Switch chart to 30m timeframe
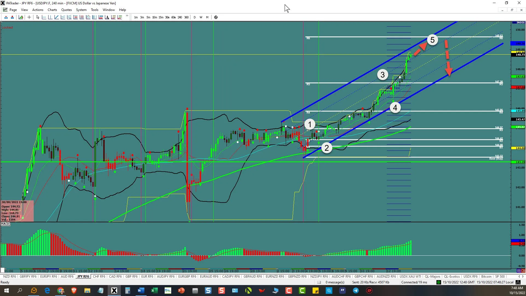This screenshot has width=526, height=296. point(167,17)
